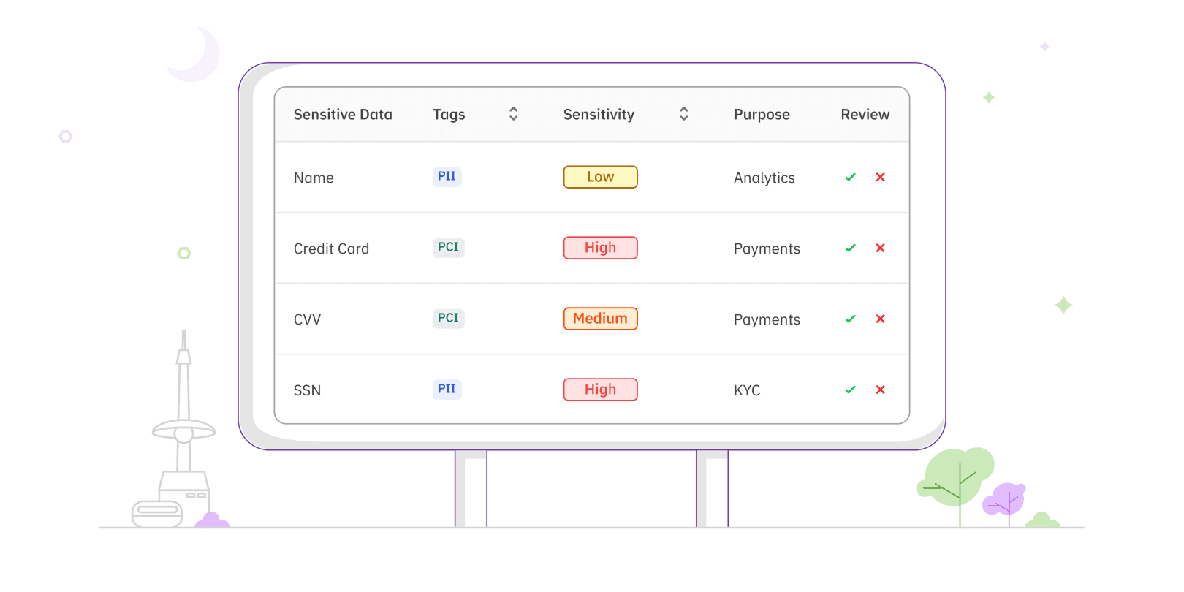The image size is (1184, 592).
Task: Click the Medium sensitivity badge
Action: [600, 319]
